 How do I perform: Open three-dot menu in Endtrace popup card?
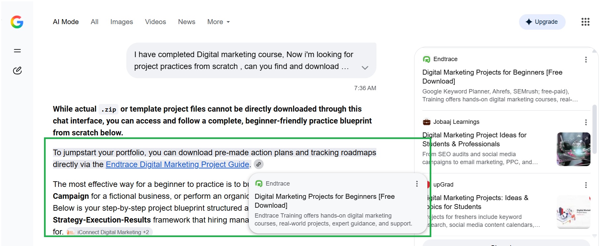point(417,184)
